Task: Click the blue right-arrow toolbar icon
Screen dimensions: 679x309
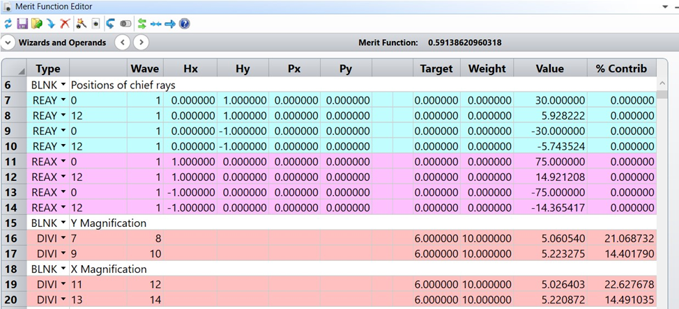Action: point(169,24)
